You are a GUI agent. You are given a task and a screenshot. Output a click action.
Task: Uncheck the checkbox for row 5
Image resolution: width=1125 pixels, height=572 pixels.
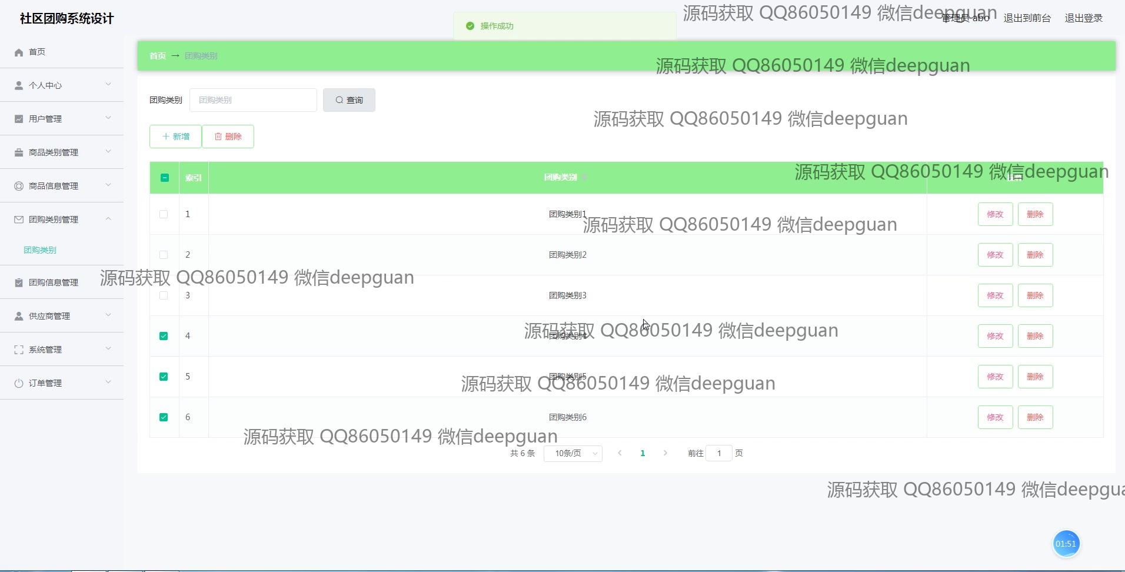tap(164, 377)
